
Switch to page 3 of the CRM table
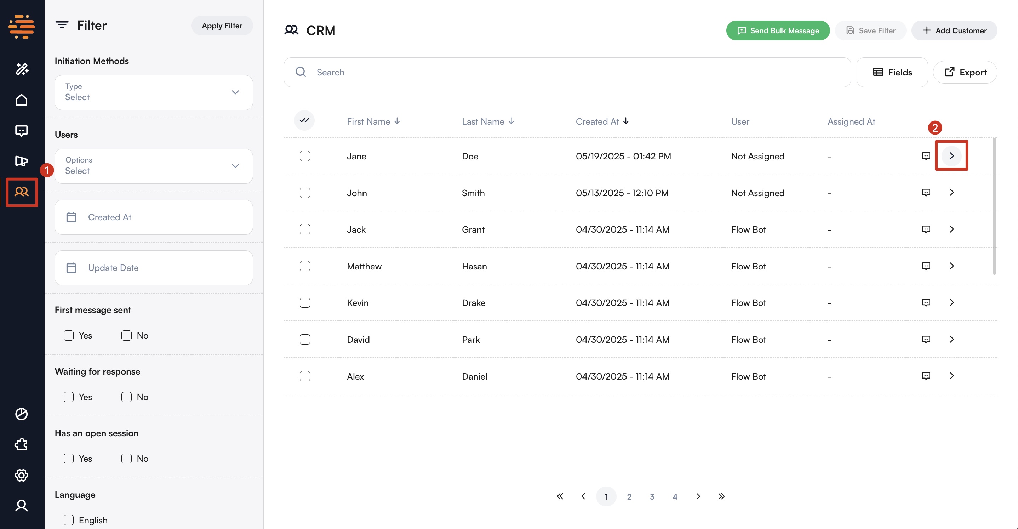click(652, 496)
